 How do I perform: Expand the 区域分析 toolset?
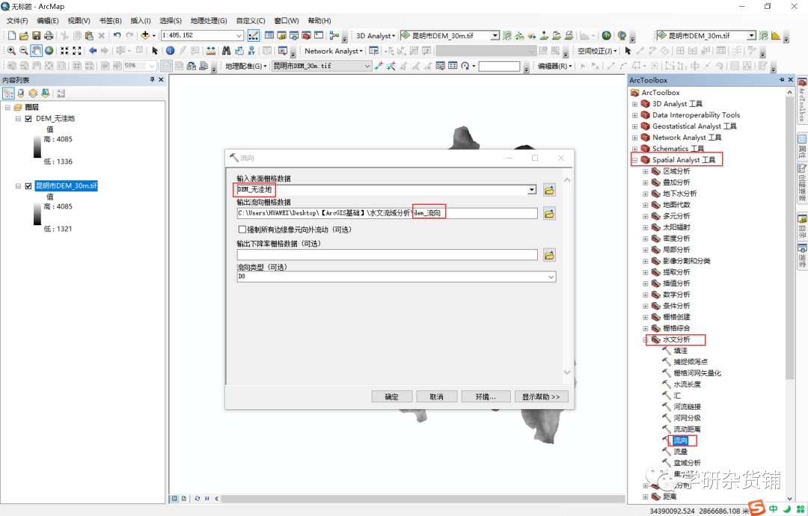point(645,171)
